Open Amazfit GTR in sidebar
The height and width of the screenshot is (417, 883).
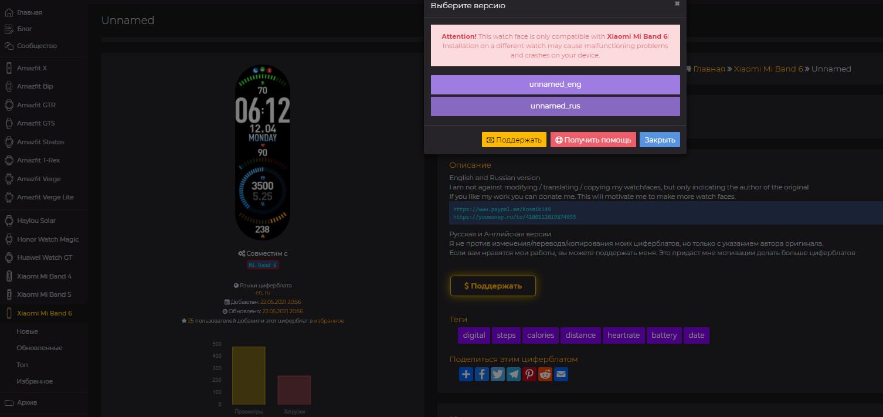(x=36, y=105)
